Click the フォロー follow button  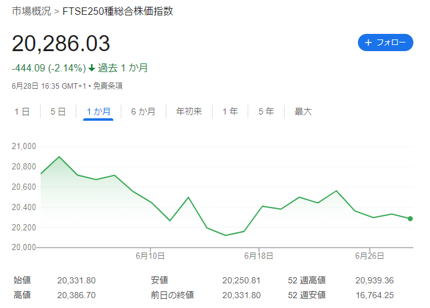tap(385, 43)
